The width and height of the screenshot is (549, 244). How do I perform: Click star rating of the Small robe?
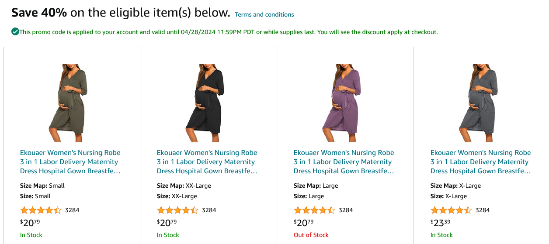coord(41,210)
